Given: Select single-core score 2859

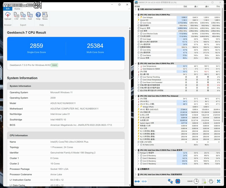Looking at the screenshot, I should [37, 46].
